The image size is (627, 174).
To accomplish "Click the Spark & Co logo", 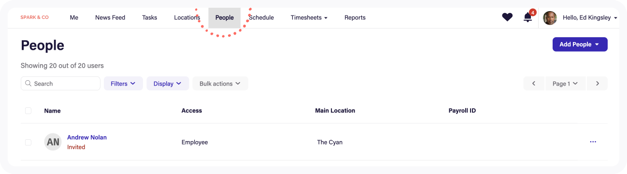I will pos(34,17).
